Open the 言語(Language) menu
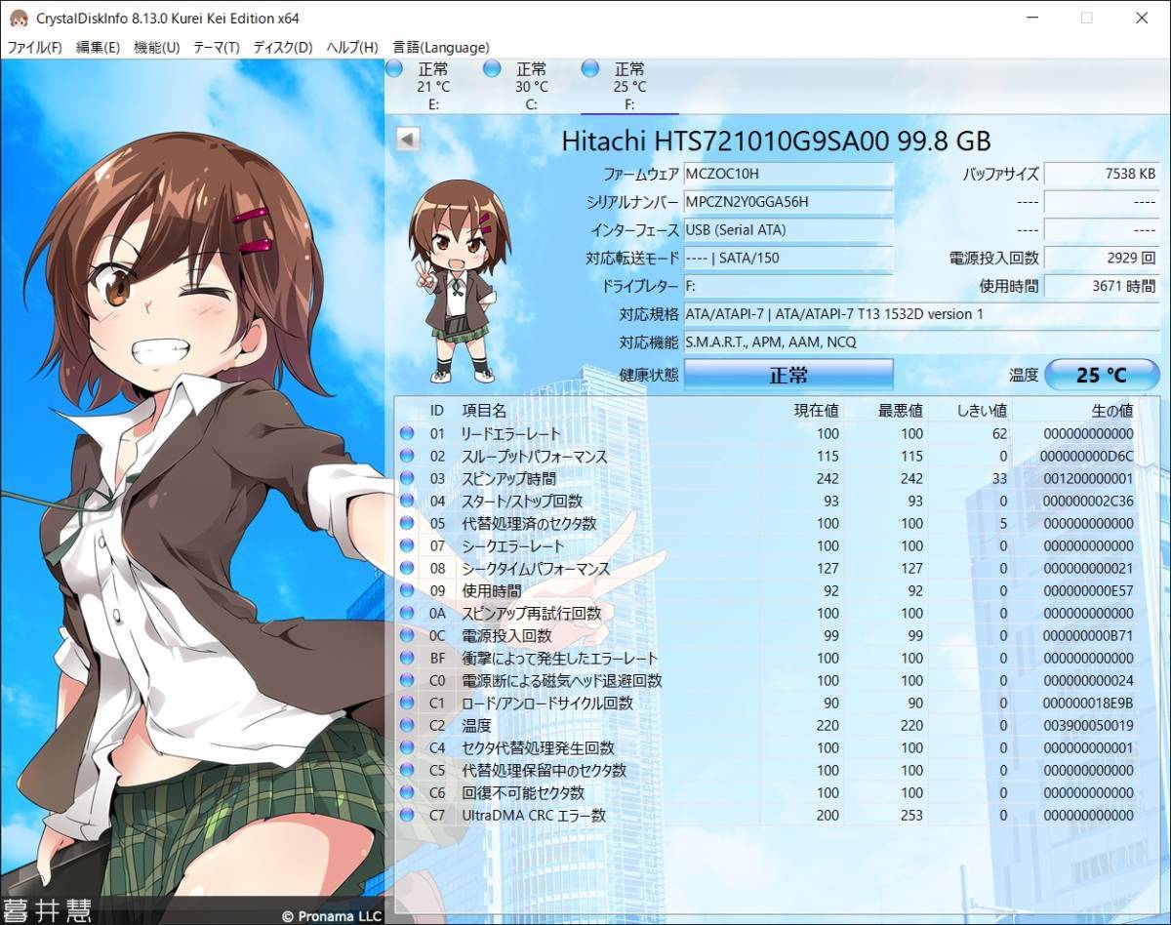The width and height of the screenshot is (1171, 925). pos(441,47)
